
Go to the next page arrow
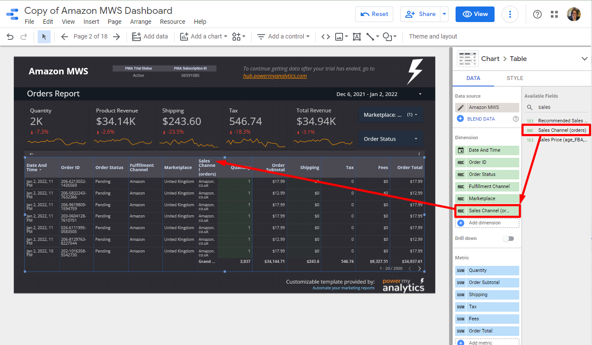click(116, 37)
